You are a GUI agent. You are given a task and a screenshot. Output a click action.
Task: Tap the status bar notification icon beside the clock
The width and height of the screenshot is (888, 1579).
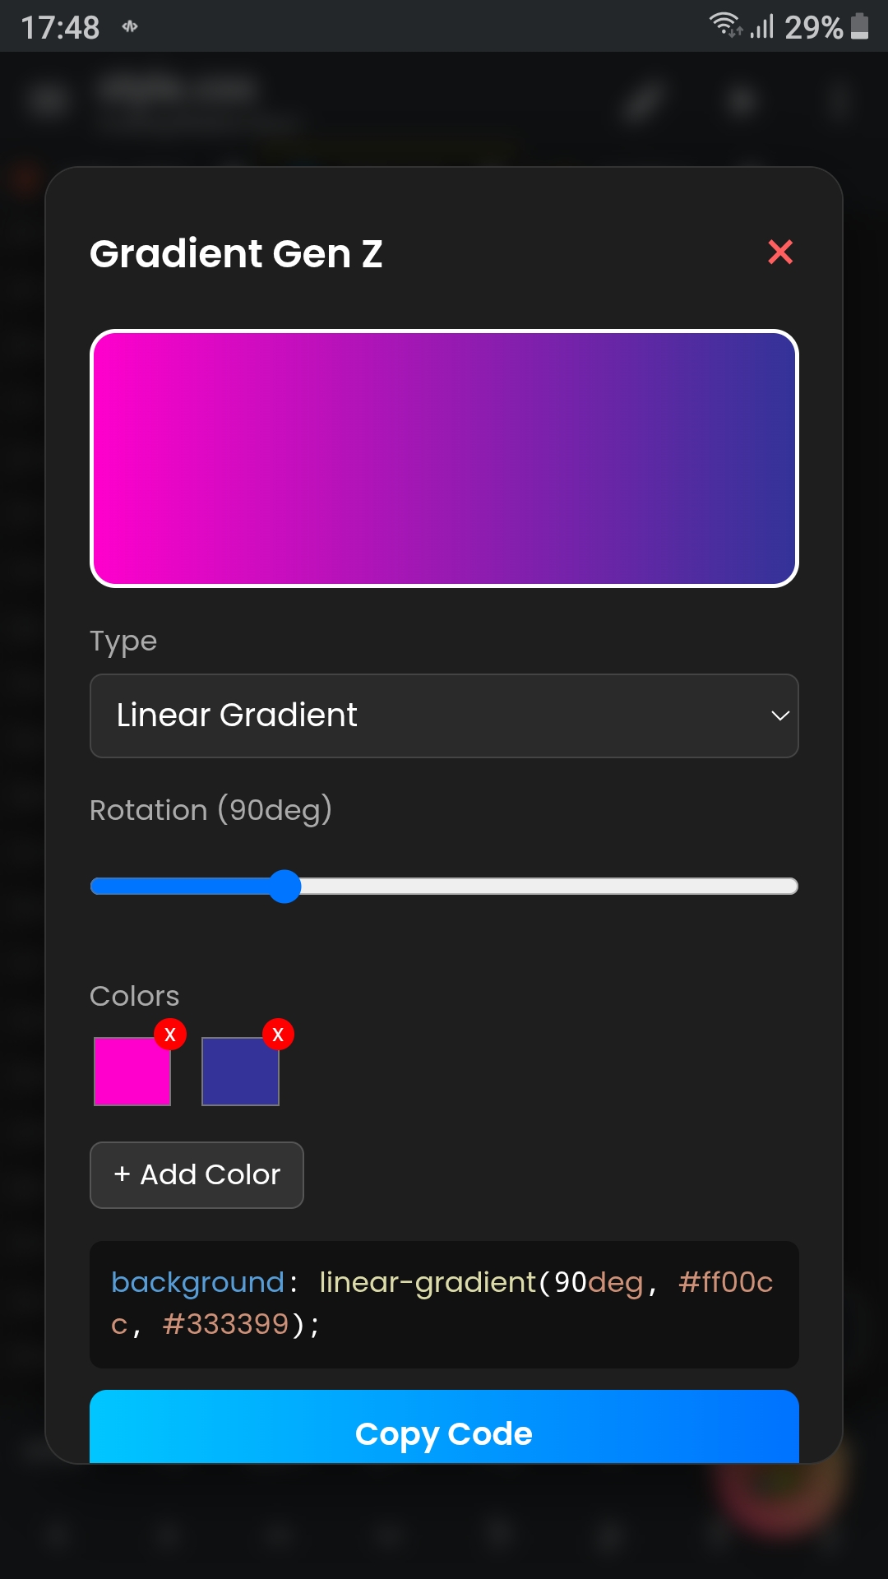point(130,26)
